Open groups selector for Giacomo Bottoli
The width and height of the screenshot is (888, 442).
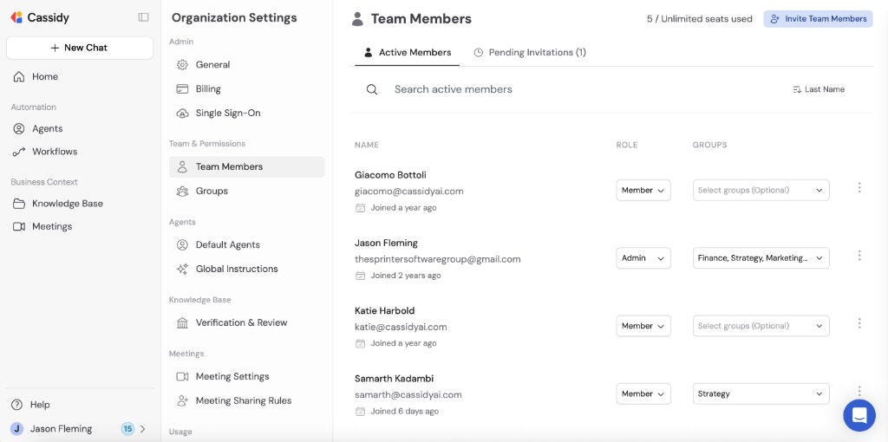(x=761, y=190)
